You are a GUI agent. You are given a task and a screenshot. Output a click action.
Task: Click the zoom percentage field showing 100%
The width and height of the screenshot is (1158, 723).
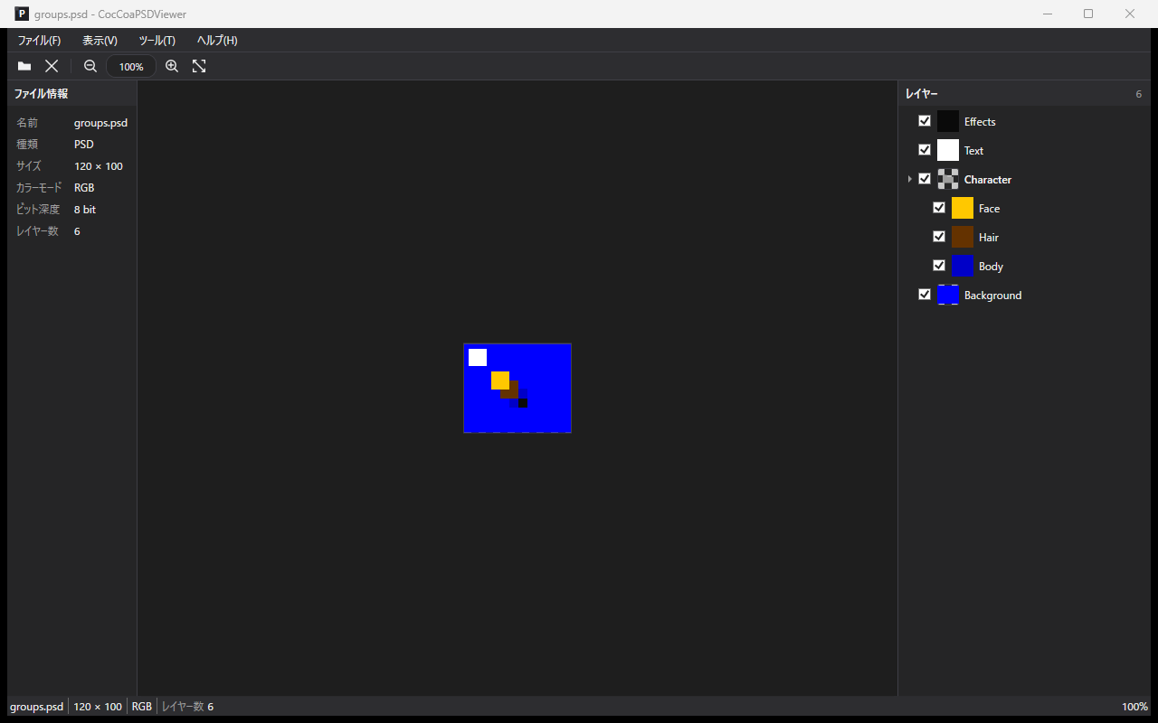coord(131,66)
